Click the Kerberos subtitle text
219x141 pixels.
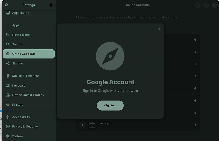click(x=94, y=127)
